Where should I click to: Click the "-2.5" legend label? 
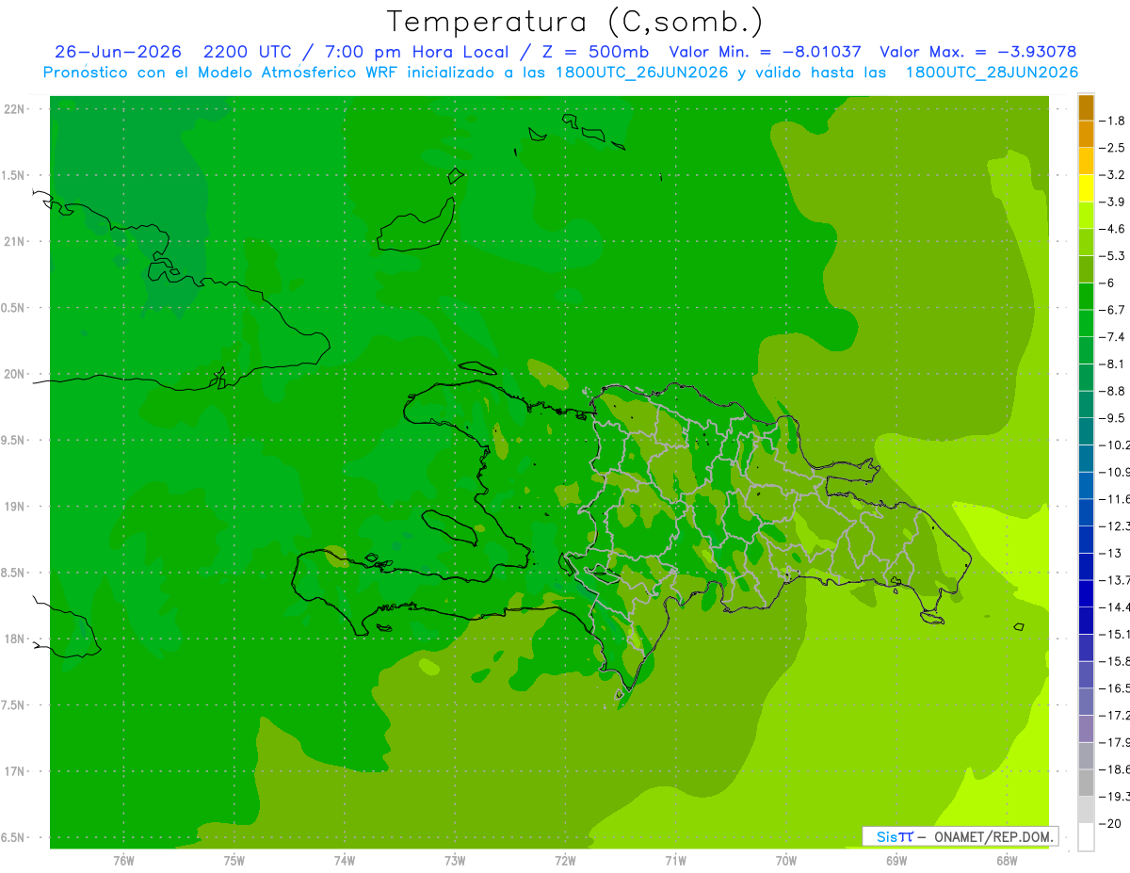point(1113,148)
